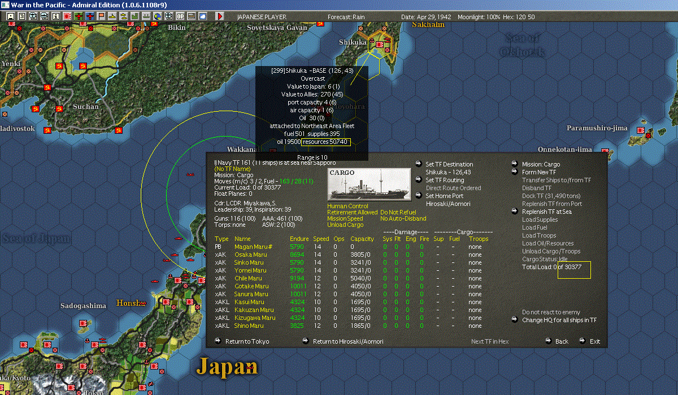
Task: Click the Paramushiro-jima base icon
Action: pos(641,131)
